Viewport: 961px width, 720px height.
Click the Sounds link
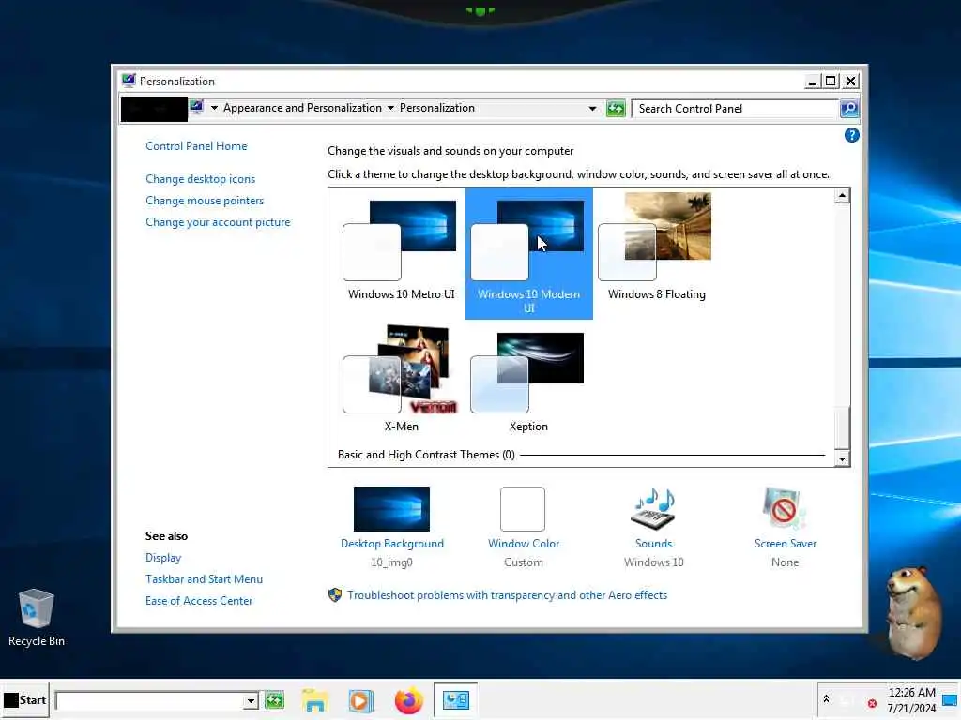(653, 544)
